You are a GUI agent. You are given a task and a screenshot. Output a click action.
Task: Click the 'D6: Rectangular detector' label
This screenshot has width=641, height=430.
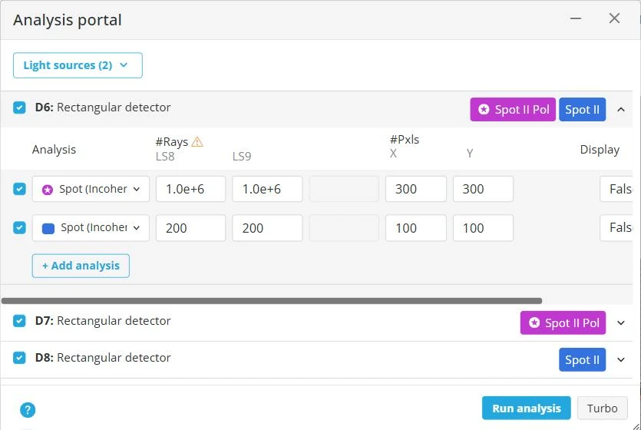(x=103, y=107)
